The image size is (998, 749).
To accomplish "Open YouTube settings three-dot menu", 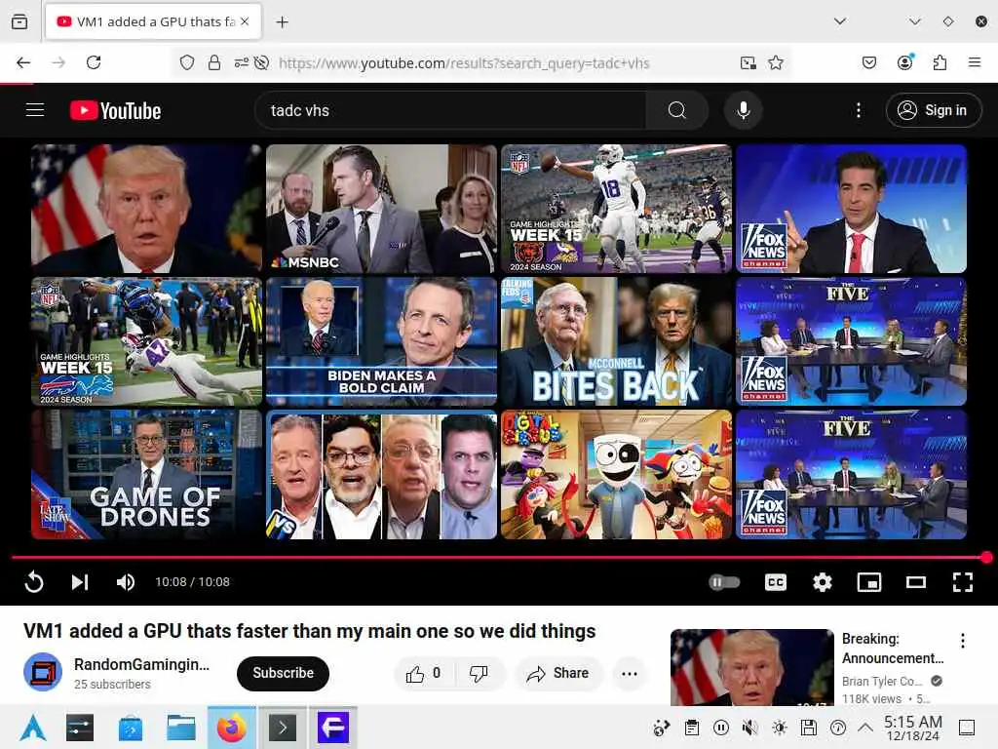I will (x=858, y=110).
